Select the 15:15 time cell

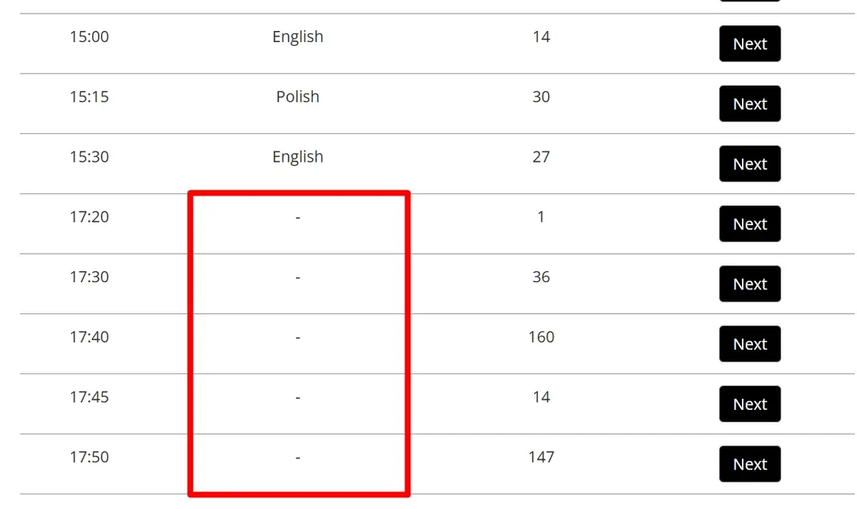[x=89, y=97]
